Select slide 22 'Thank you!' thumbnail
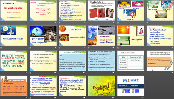This screenshot has width=174, height=99. click(x=101, y=86)
